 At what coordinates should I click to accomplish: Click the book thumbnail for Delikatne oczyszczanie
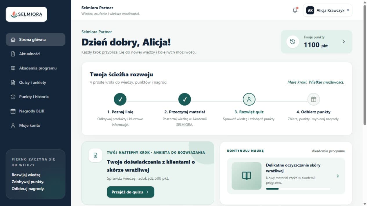tap(247, 176)
